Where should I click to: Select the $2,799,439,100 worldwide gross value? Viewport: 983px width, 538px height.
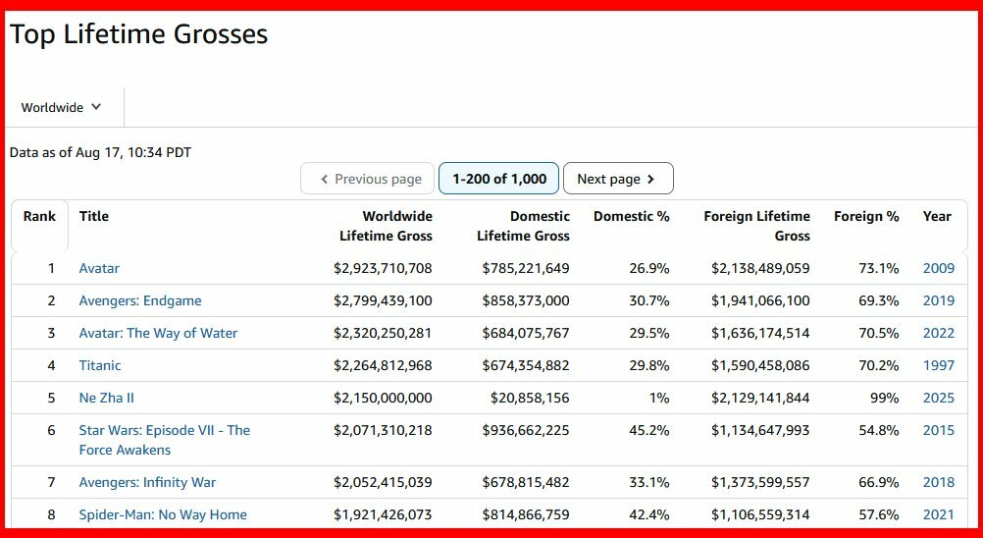click(x=383, y=301)
